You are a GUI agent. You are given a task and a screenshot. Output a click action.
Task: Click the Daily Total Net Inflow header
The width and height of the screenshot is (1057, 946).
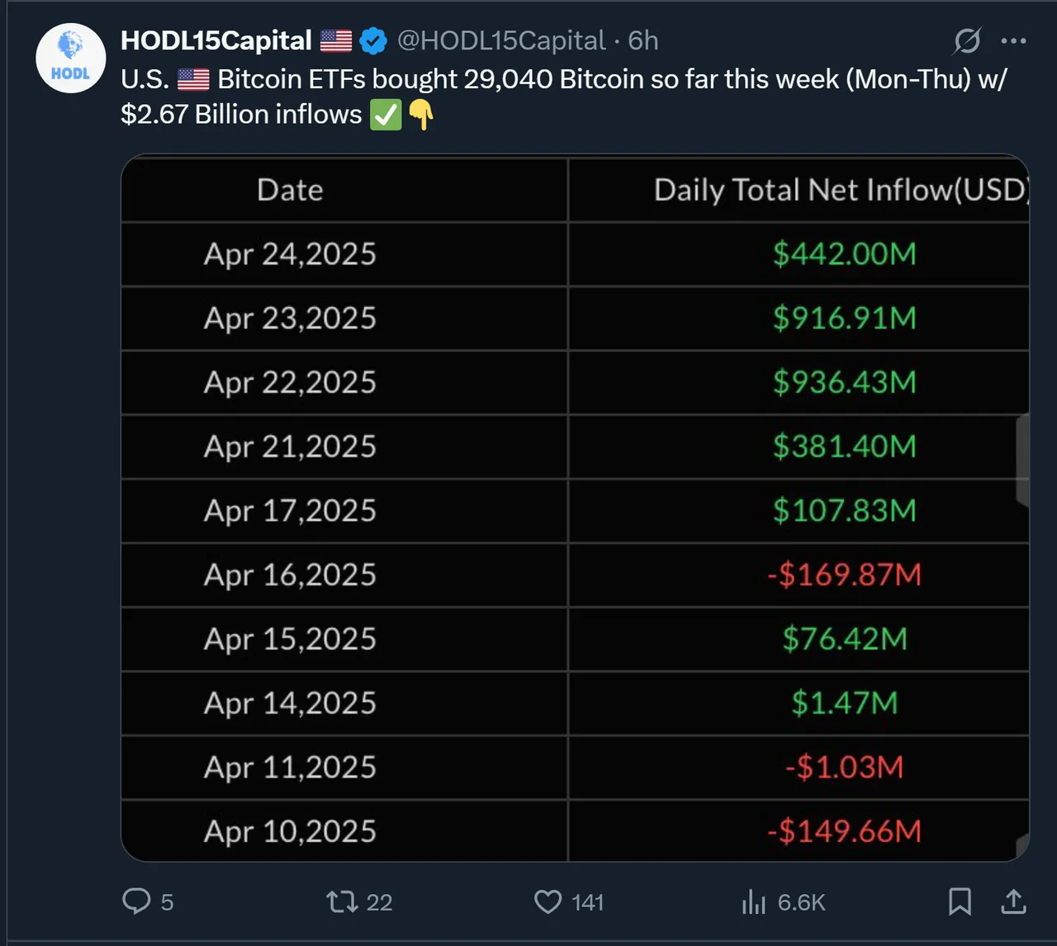(x=841, y=190)
